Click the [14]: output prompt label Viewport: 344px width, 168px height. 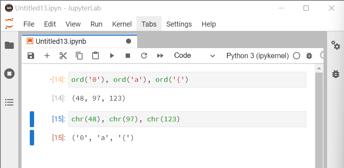coord(59,98)
